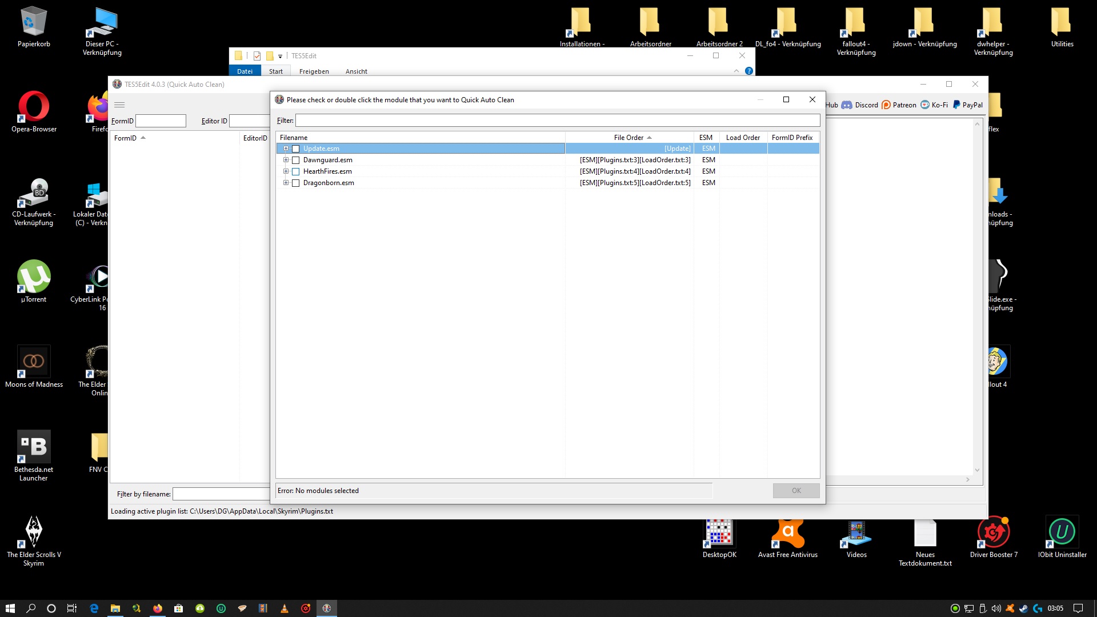
Task: Open the Patreon link
Action: click(x=899, y=105)
